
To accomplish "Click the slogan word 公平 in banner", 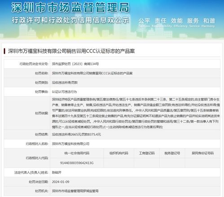I will 144,21.
